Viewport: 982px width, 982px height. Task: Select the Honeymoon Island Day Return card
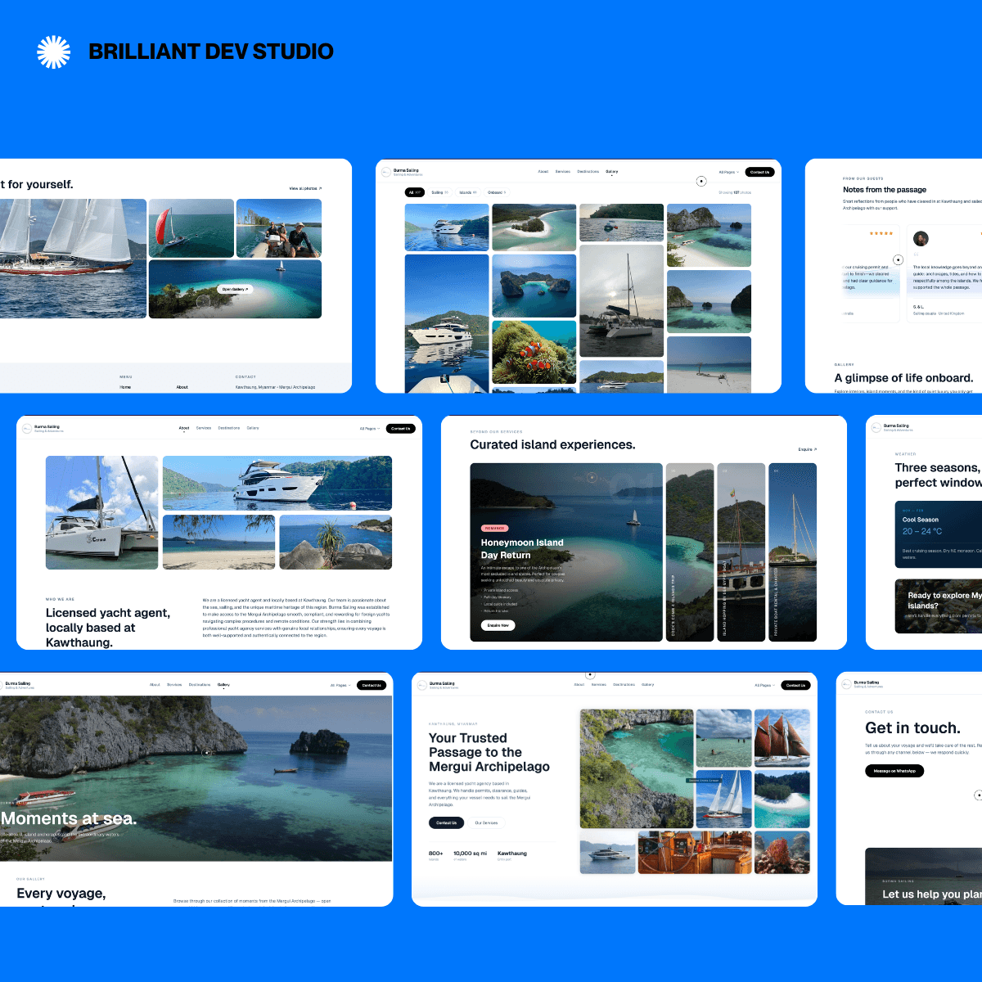click(x=566, y=552)
